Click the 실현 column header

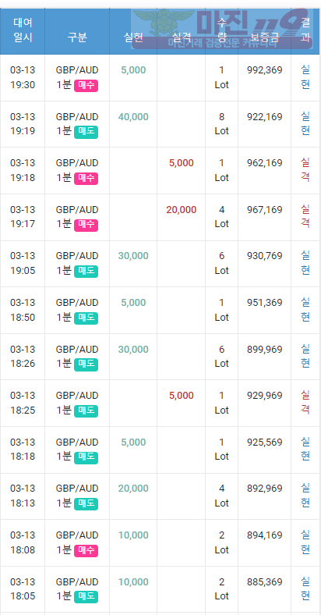133,37
